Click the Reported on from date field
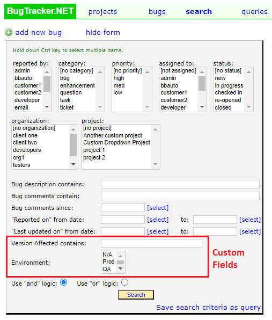Viewport: 272px width, 320px height. click(x=123, y=220)
